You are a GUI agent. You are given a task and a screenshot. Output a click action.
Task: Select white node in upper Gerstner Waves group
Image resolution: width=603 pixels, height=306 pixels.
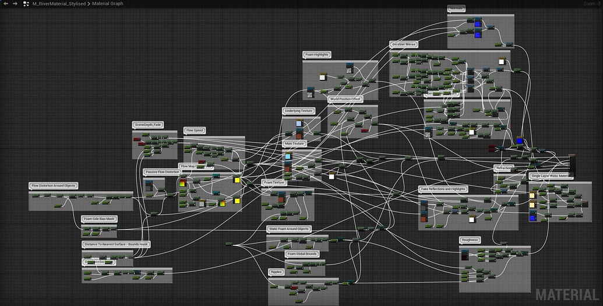tap(502, 61)
